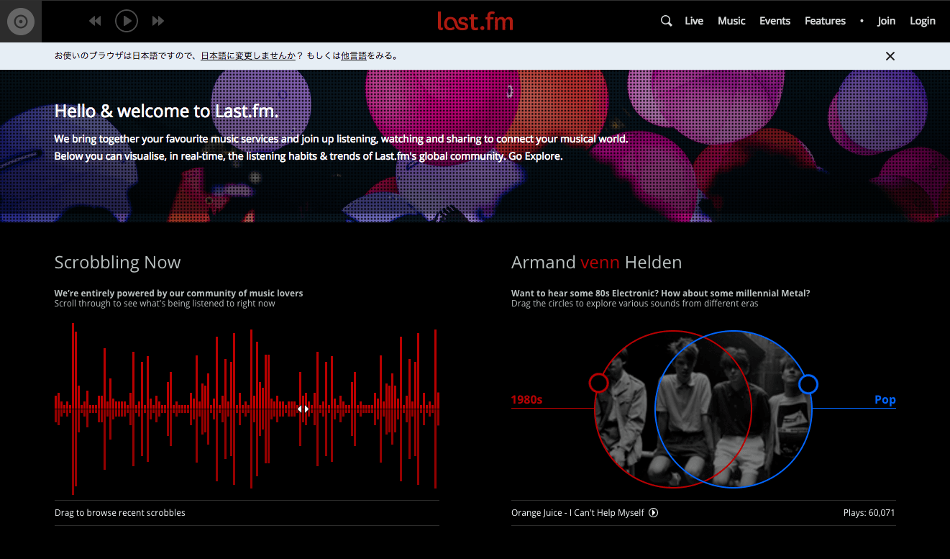Image resolution: width=950 pixels, height=559 pixels.
Task: Click the 1980s era label
Action: click(x=526, y=399)
